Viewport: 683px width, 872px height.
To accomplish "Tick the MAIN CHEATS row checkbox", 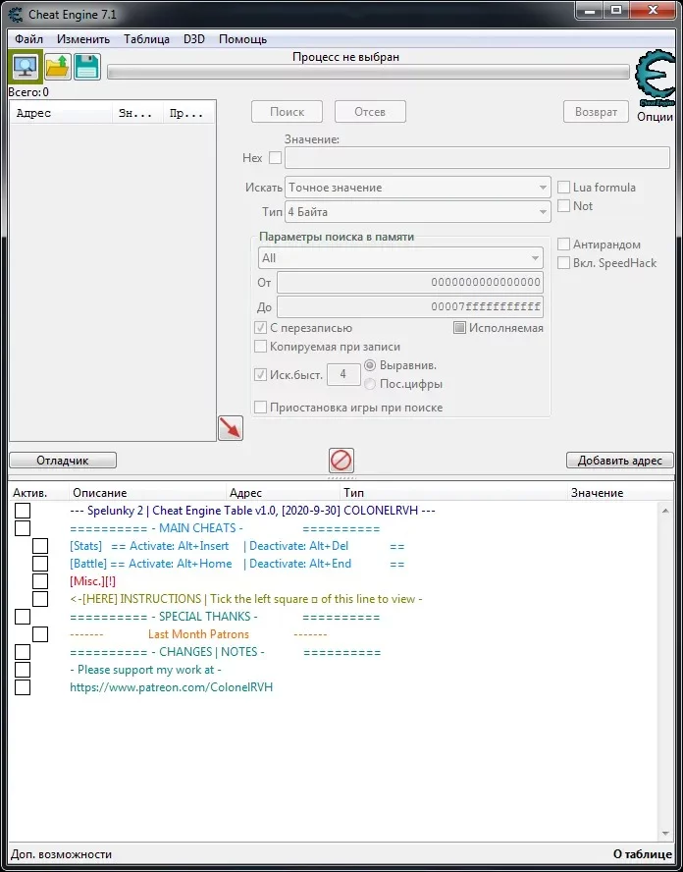I will coord(23,528).
